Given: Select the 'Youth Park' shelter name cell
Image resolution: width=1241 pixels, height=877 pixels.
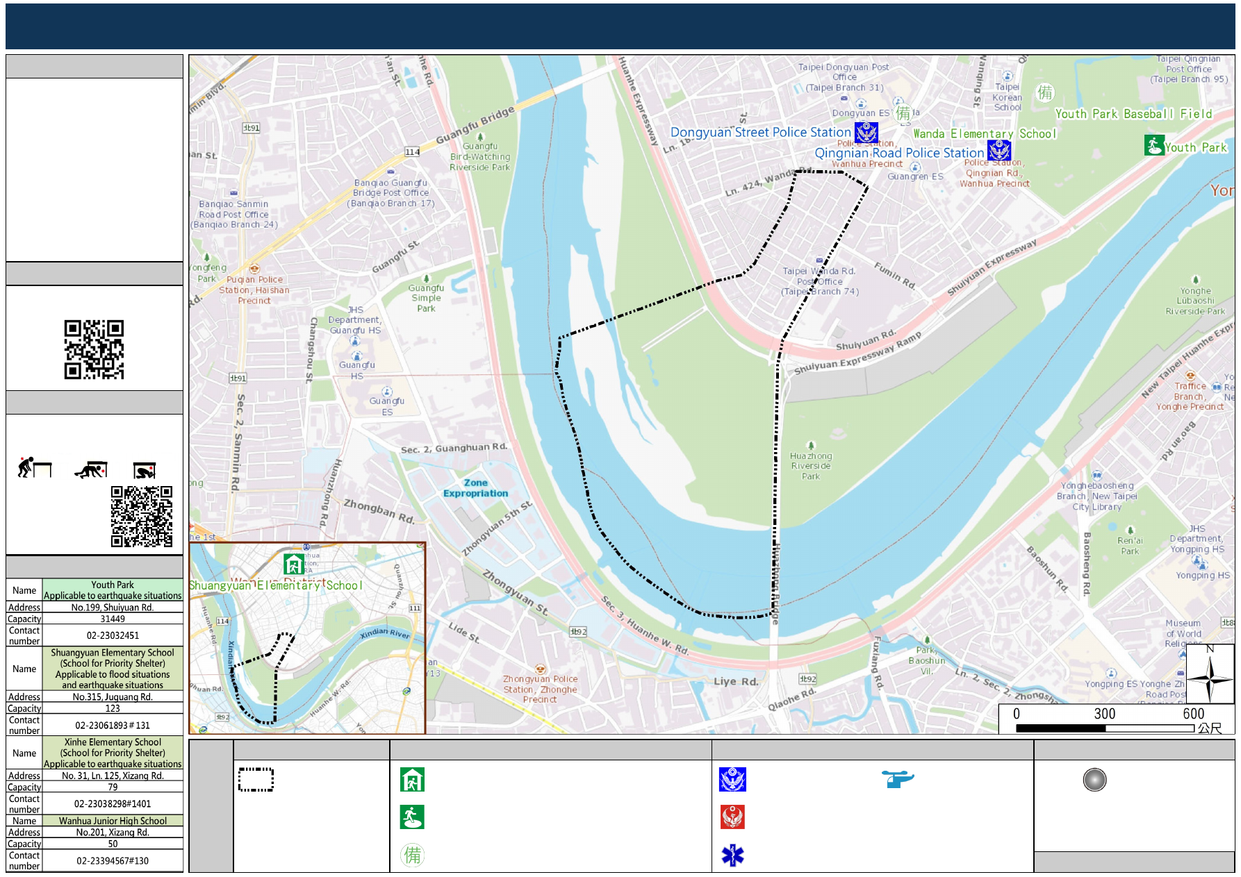Looking at the screenshot, I should pos(113,590).
